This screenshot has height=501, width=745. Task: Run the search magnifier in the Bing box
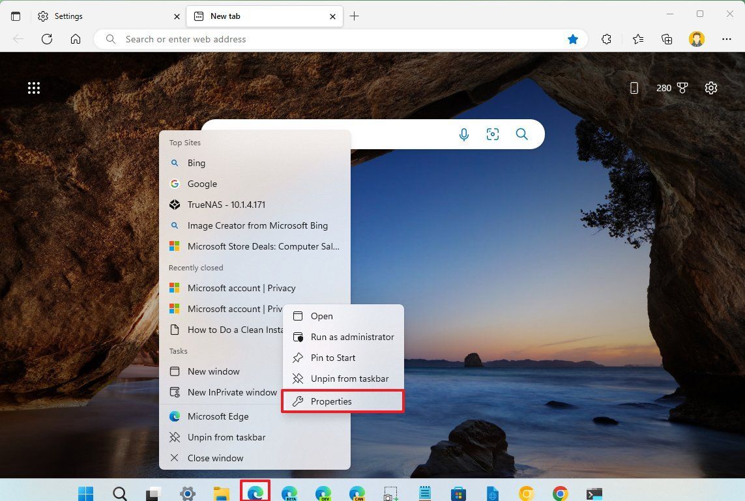(521, 134)
